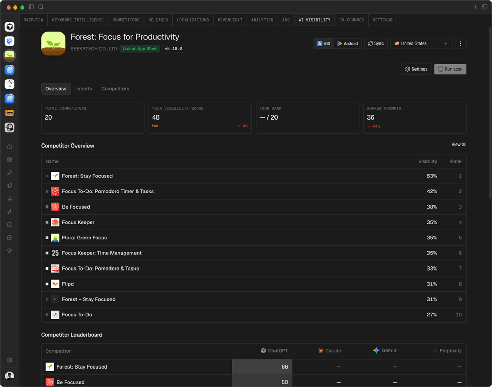The image size is (492, 387).
Task: Open Settings button beside Run scan
Action: tap(416, 69)
